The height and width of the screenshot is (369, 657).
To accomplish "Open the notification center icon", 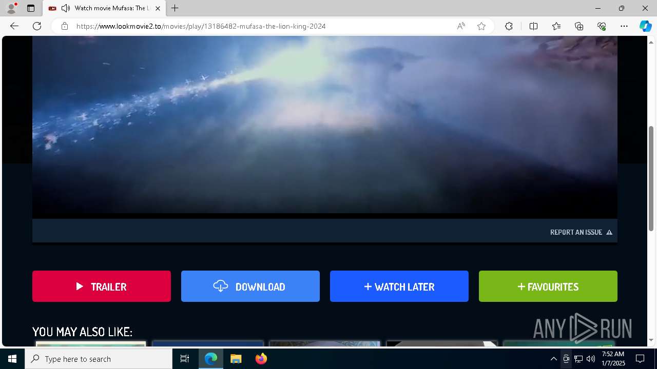I will [640, 359].
